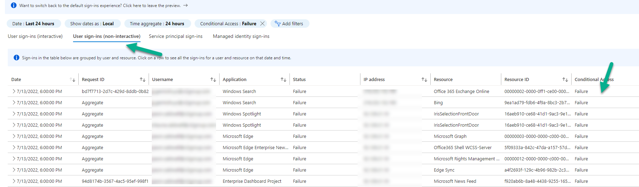639x187 pixels.
Task: Click Resource ID 5f09333a-842c-47da-a157-57d
Action: point(537,147)
